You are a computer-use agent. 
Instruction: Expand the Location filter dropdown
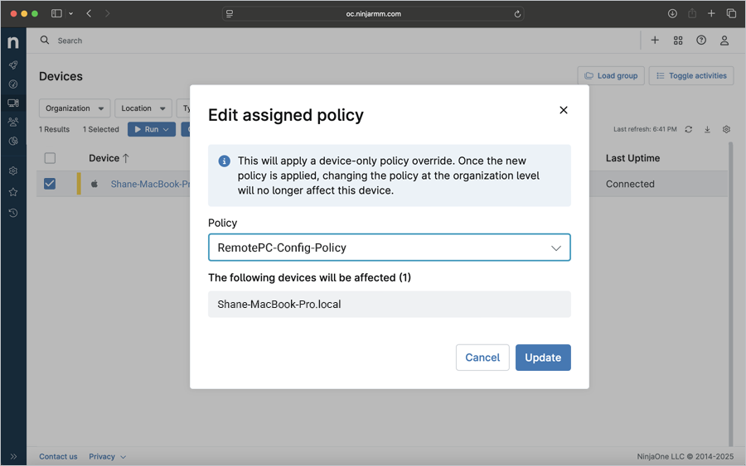pos(143,108)
